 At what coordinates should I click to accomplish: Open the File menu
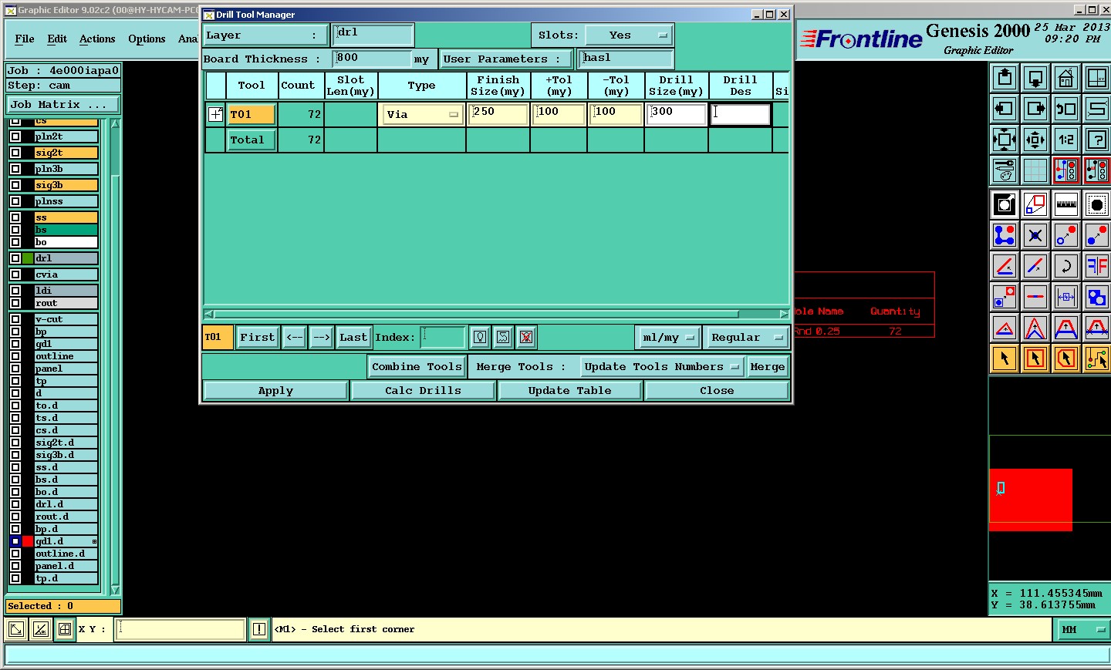pyautogui.click(x=25, y=39)
